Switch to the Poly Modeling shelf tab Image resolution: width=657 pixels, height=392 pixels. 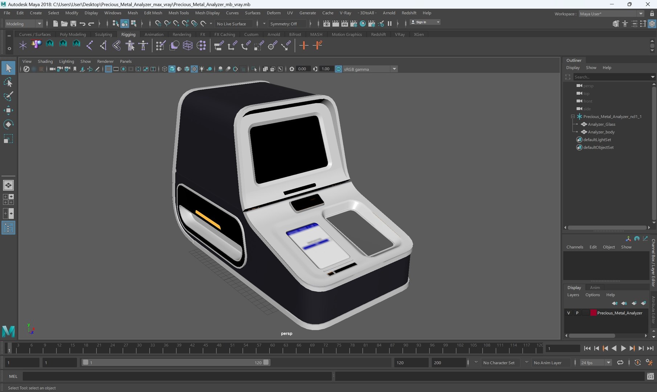click(x=73, y=34)
